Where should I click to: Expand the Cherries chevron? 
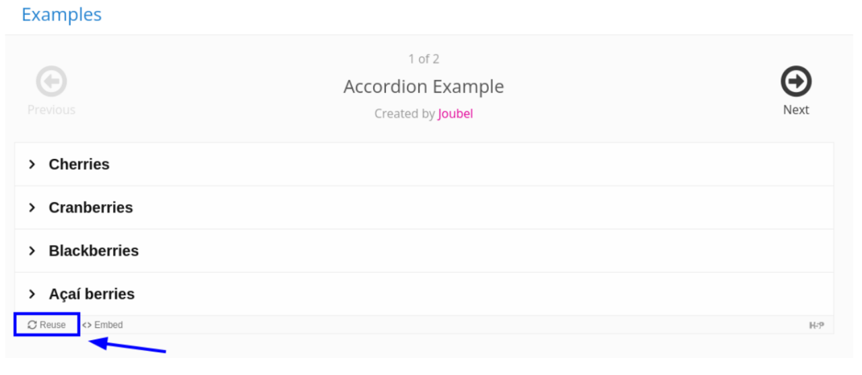(x=32, y=164)
